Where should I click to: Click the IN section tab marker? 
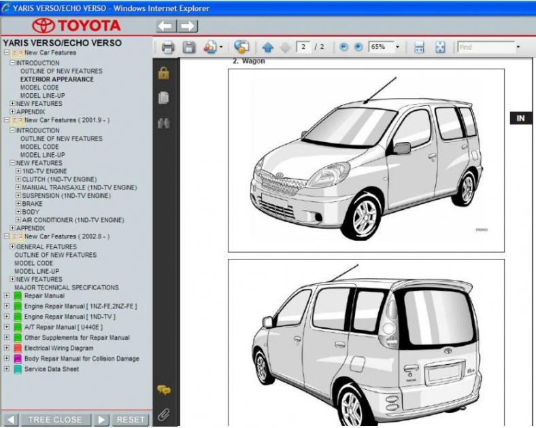point(521,118)
